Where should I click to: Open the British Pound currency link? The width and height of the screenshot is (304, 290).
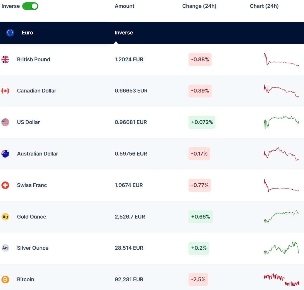coord(33,60)
